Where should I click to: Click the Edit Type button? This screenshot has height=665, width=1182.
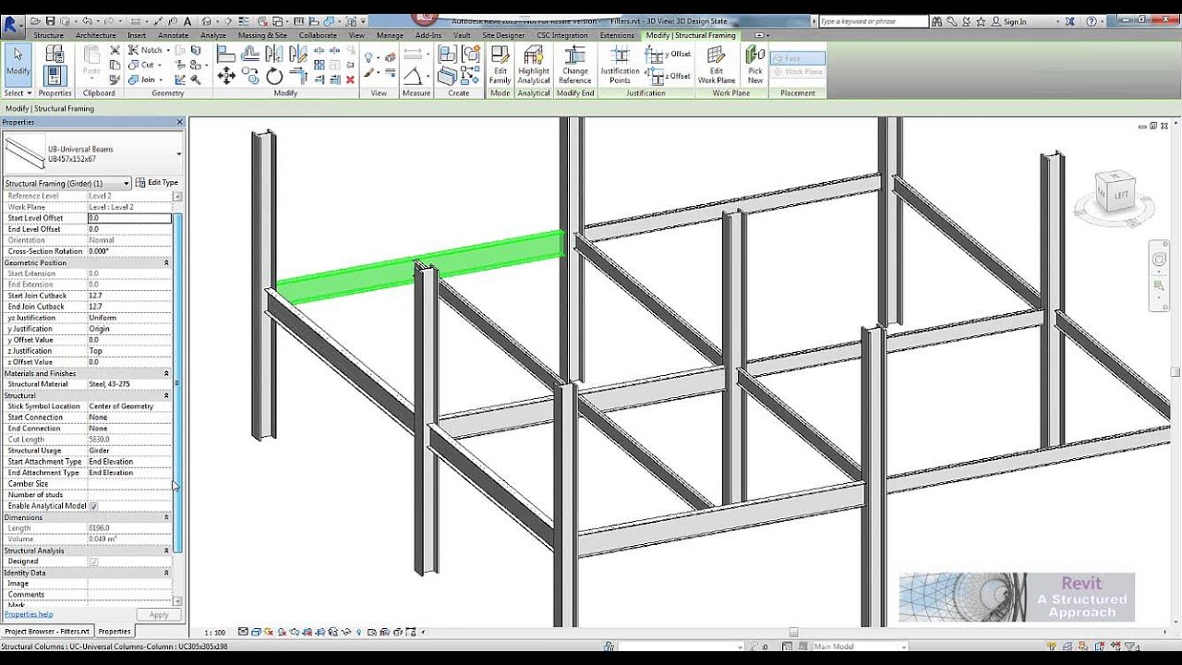click(157, 183)
